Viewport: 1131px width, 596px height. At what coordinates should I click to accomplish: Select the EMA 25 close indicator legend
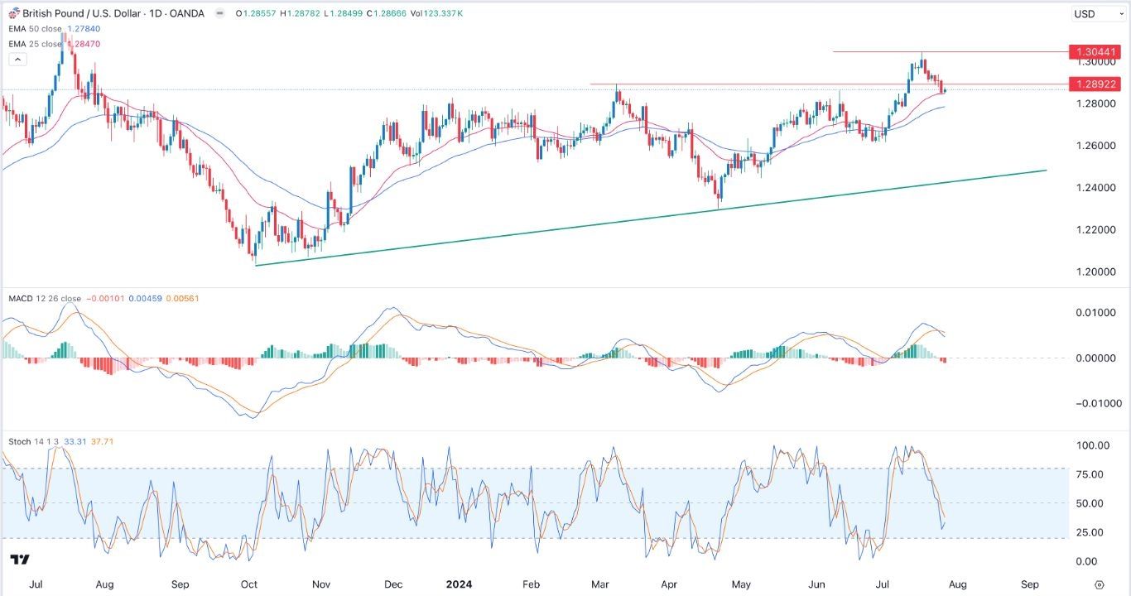(x=36, y=43)
